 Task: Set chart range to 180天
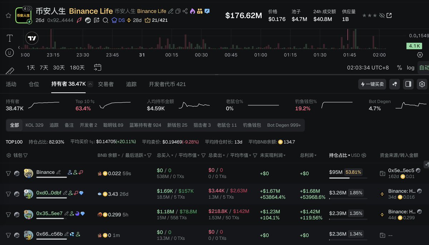tap(77, 68)
